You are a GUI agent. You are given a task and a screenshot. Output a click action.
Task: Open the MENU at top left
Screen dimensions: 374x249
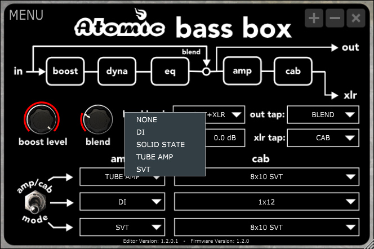[26, 15]
